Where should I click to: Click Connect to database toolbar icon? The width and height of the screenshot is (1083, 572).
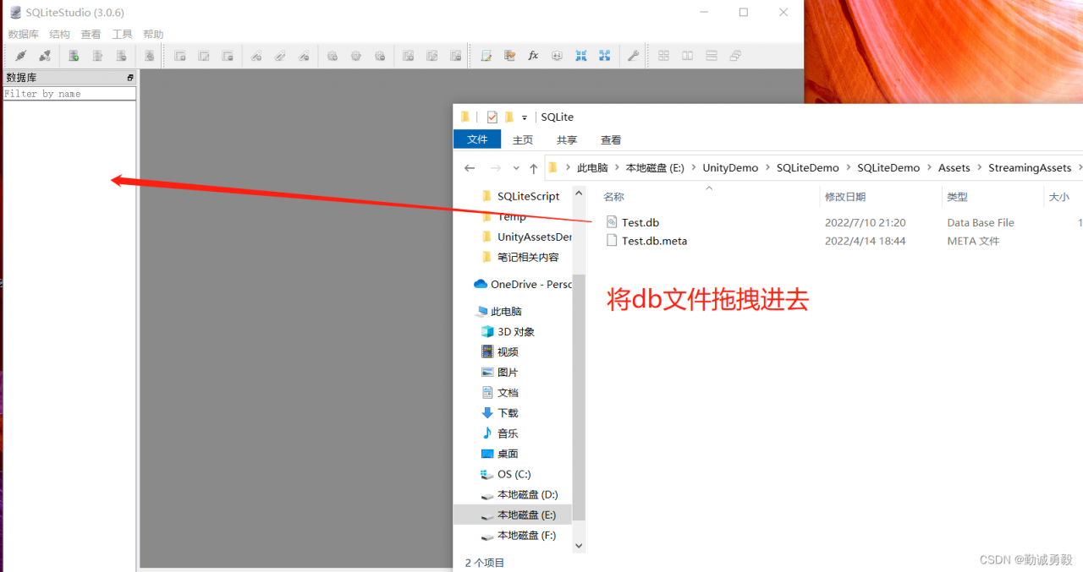point(21,56)
